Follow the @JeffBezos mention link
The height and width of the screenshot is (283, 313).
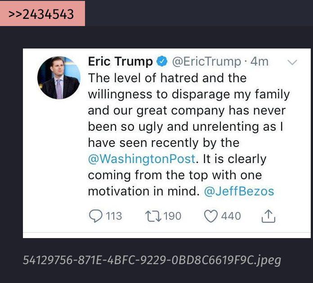click(239, 191)
